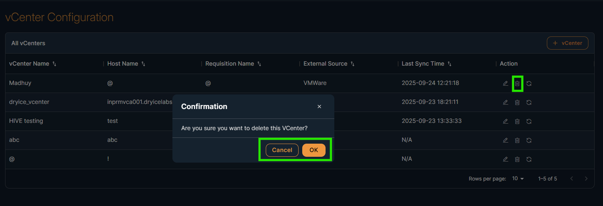This screenshot has height=206, width=603.
Task: Add a new vCenter
Action: click(567, 43)
